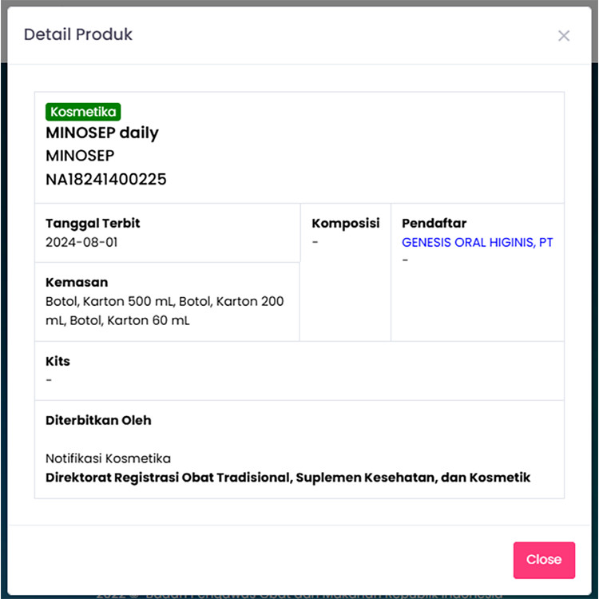Dismiss the modal with the X icon
Image resolution: width=599 pixels, height=599 pixels.
[564, 36]
